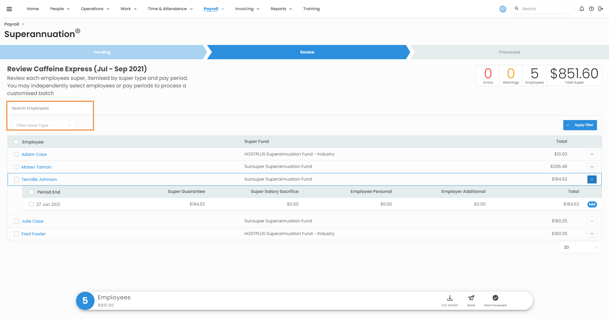This screenshot has width=609, height=319.
Task: Switch to the Pending stage tab
Action: click(x=102, y=52)
